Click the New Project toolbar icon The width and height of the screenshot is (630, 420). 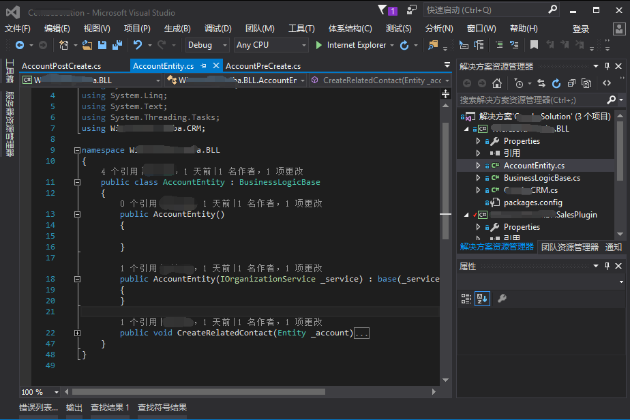click(x=63, y=45)
